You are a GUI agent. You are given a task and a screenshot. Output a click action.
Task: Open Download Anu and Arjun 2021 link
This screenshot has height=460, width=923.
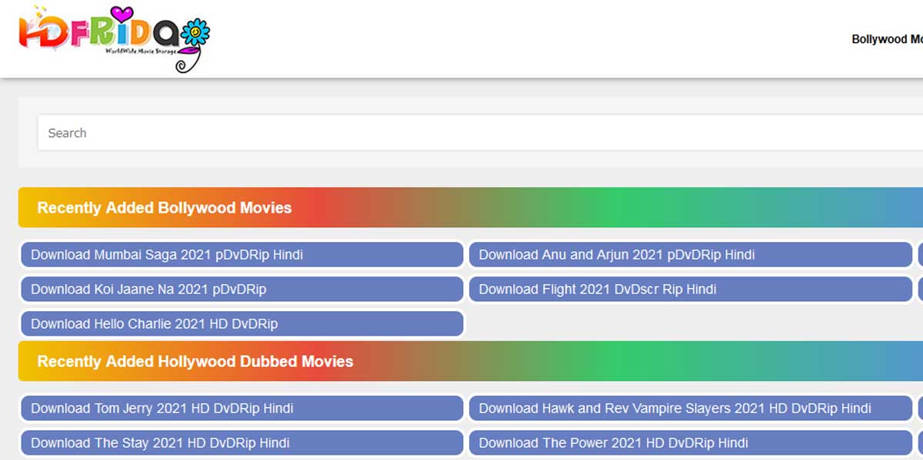point(691,255)
